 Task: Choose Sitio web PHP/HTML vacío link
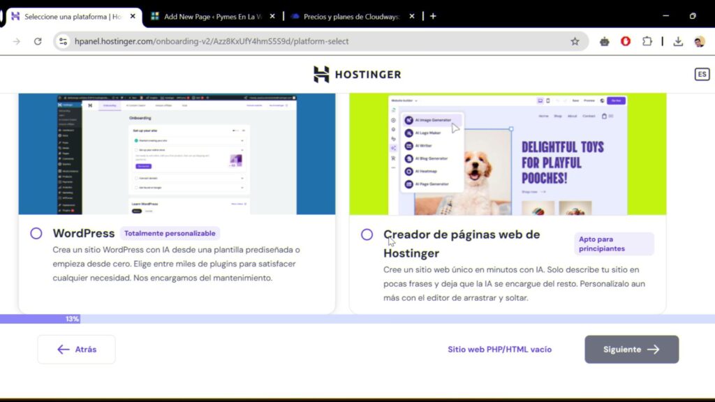tap(499, 350)
